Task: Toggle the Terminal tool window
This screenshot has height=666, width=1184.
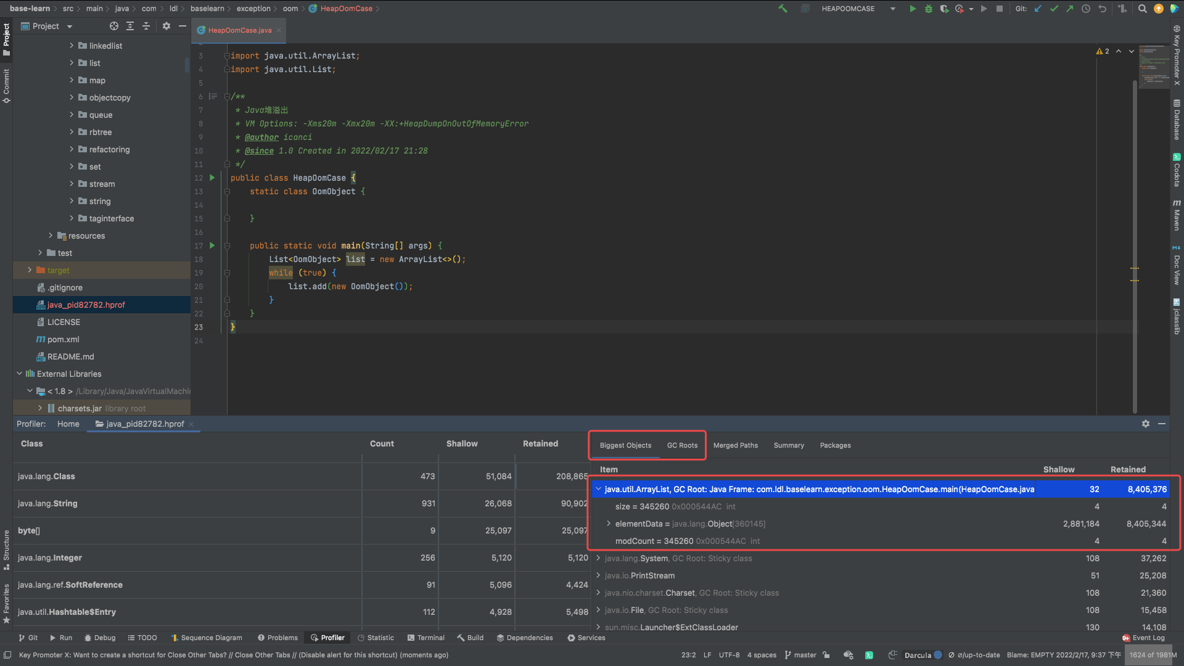Action: [x=425, y=638]
